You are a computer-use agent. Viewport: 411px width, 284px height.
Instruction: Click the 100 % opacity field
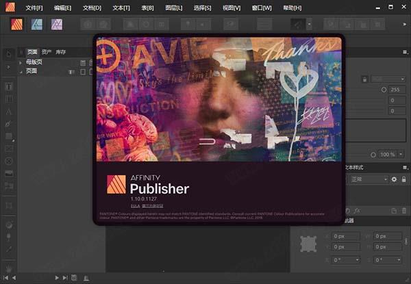coord(388,155)
